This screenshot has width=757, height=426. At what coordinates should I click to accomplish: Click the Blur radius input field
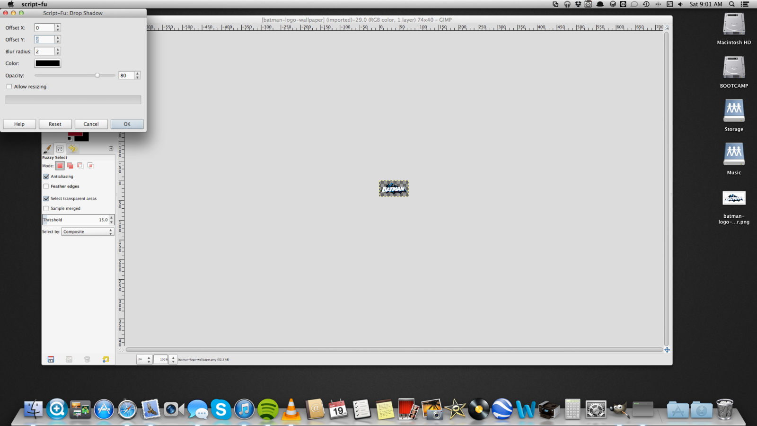[x=45, y=52]
